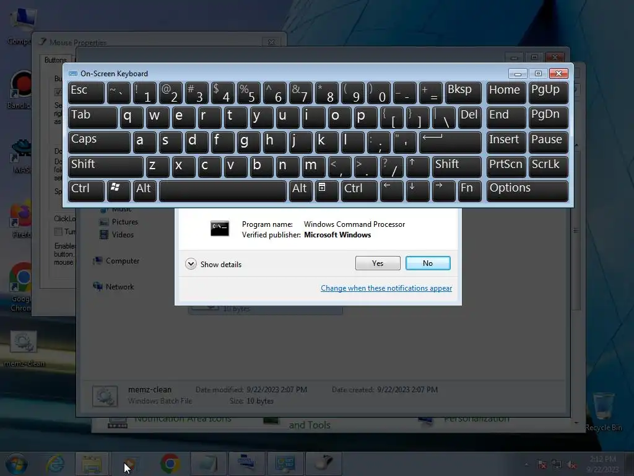This screenshot has width=634, height=476.
Task: Toggle the left Shift key
Action: (105, 167)
